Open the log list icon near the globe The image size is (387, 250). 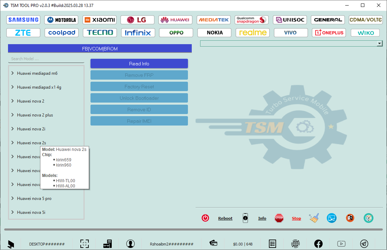point(273,244)
